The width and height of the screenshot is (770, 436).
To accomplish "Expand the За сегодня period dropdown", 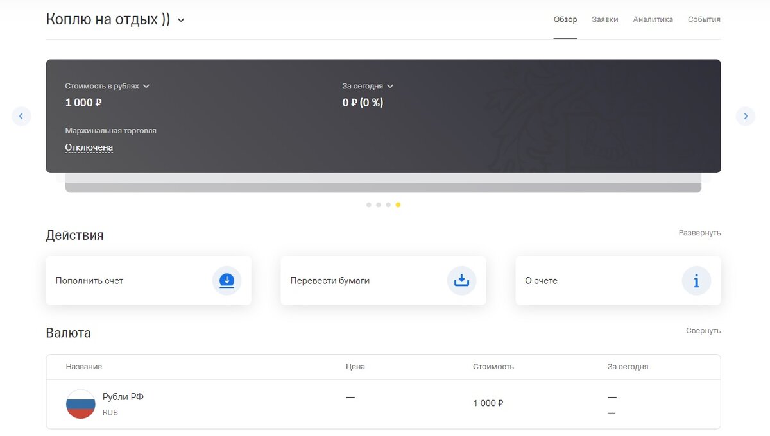I will pos(368,86).
